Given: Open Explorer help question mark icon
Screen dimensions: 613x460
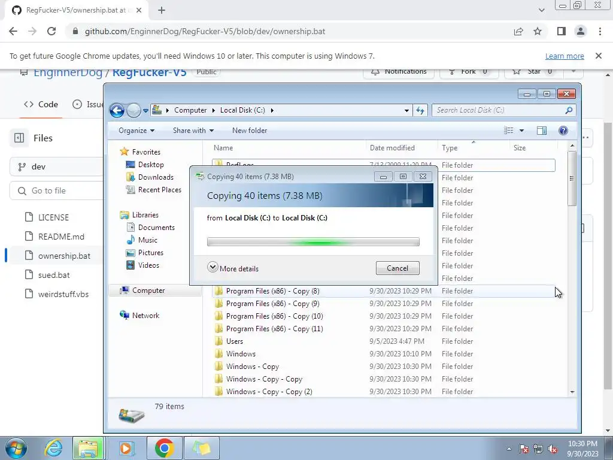Looking at the screenshot, I should (563, 131).
